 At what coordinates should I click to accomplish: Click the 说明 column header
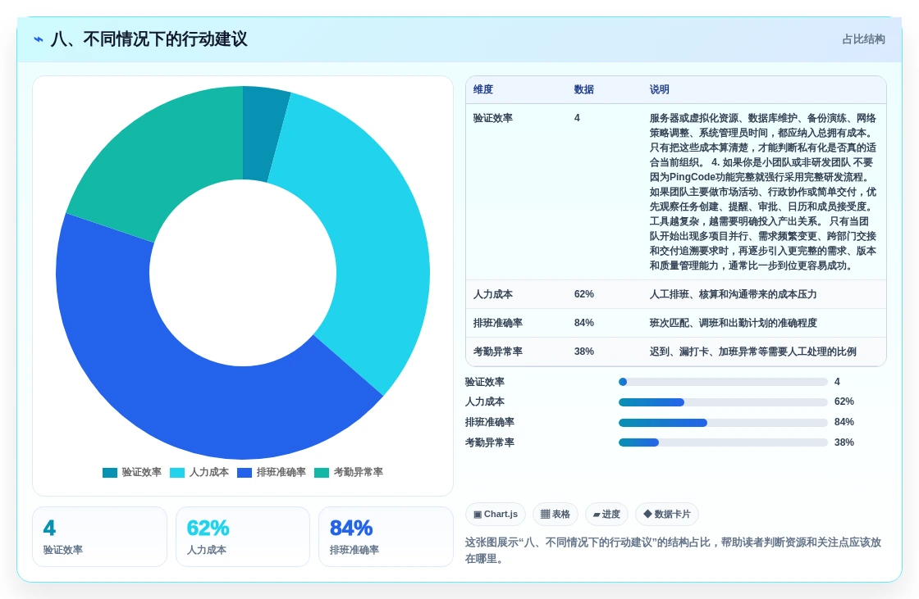point(660,89)
